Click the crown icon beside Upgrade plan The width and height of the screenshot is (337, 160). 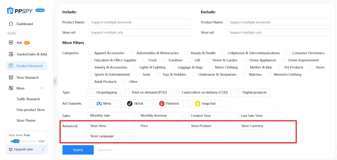[11, 149]
